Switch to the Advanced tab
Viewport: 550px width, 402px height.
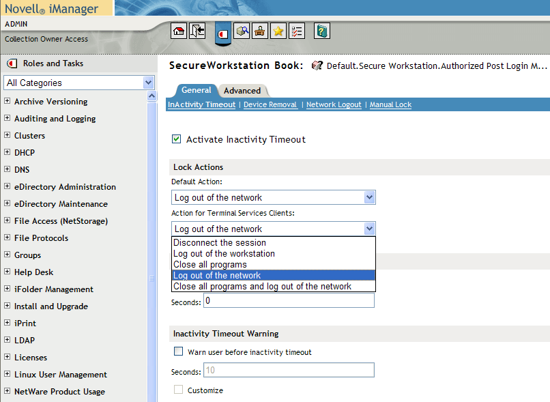click(243, 91)
